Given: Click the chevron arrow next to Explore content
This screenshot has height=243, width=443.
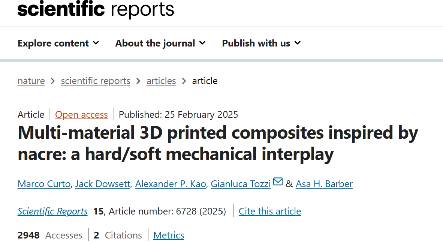Looking at the screenshot, I should tap(96, 43).
